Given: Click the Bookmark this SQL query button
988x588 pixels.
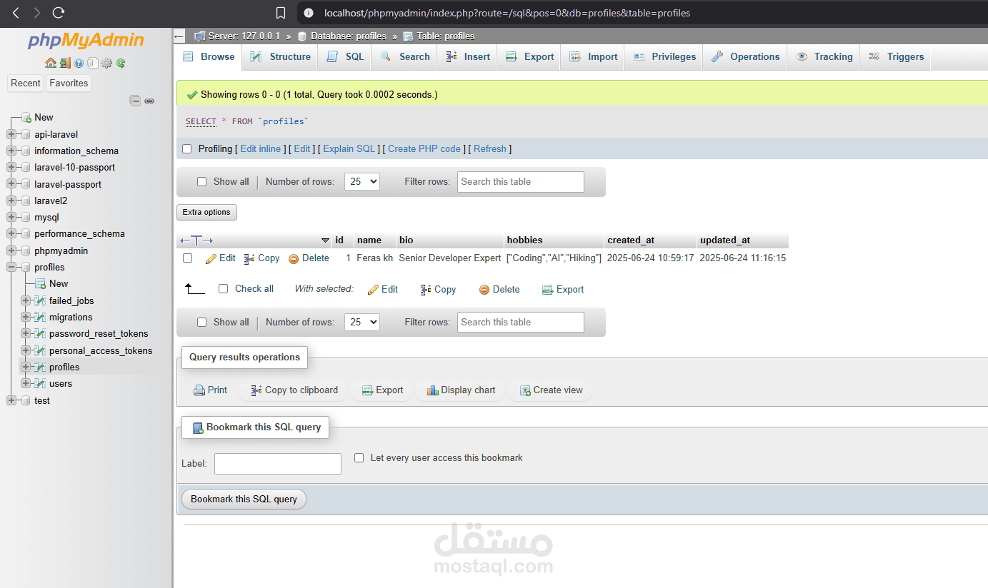Looking at the screenshot, I should (244, 500).
